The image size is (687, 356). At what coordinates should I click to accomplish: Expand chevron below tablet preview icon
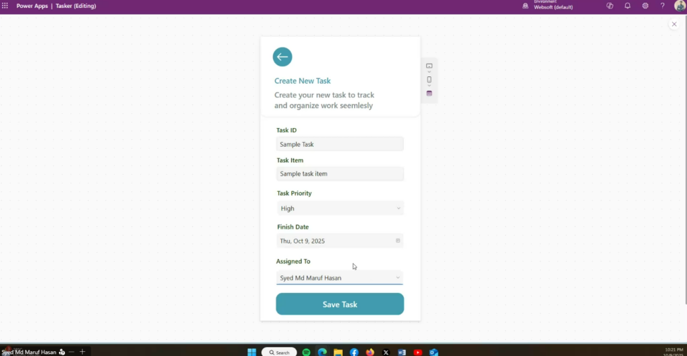coord(429,72)
